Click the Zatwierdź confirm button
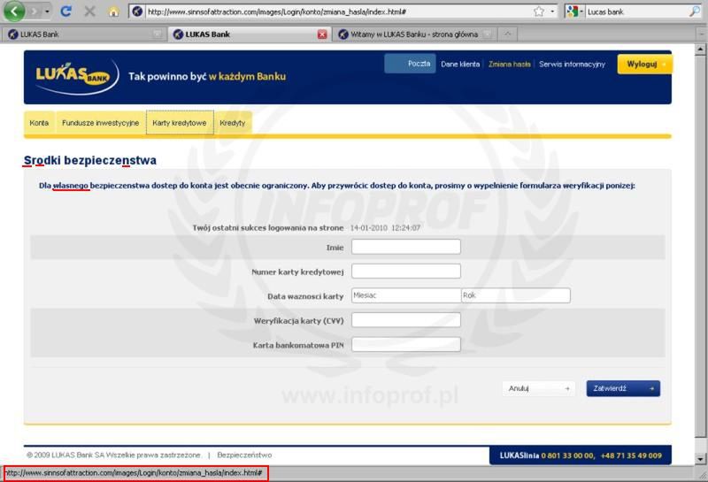This screenshot has width=708, height=482. [623, 388]
